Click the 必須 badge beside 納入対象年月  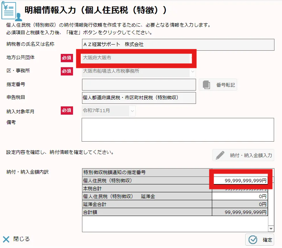coord(67,110)
